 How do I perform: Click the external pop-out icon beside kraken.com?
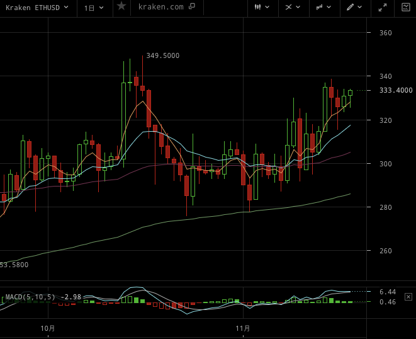point(192,6)
